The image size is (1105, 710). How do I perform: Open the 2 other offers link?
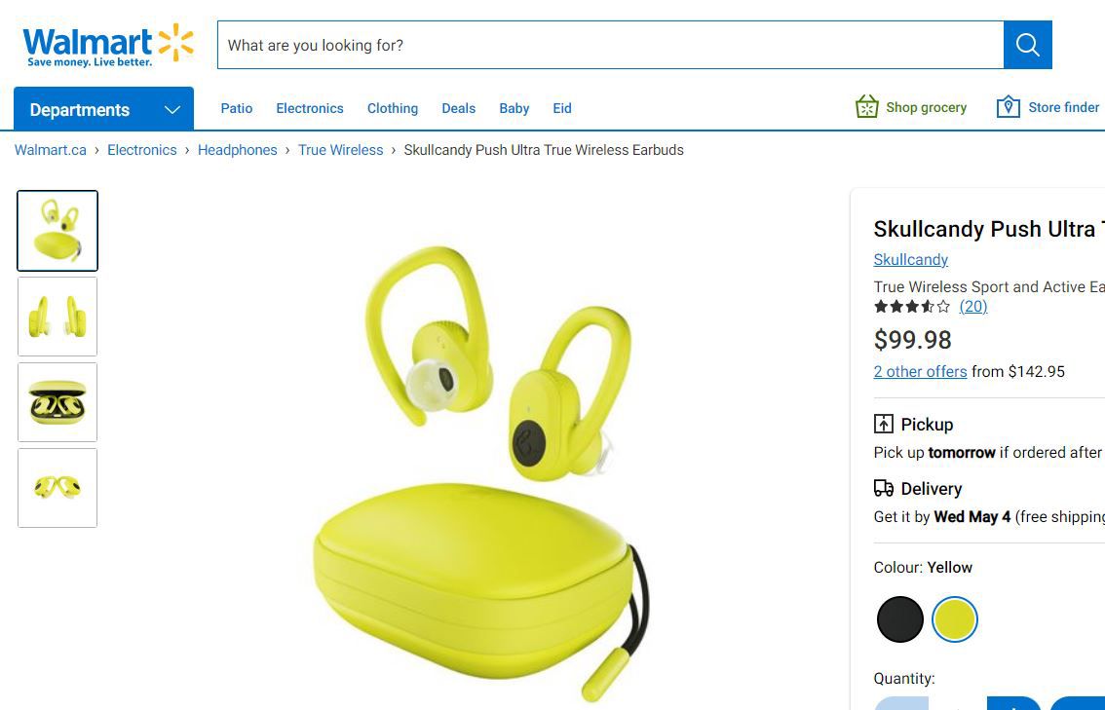[x=920, y=372]
